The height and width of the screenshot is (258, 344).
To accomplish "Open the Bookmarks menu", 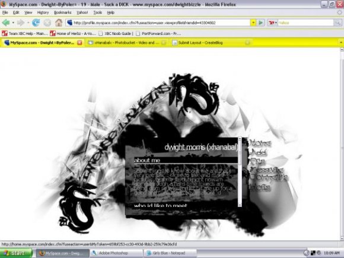I will (62, 12).
